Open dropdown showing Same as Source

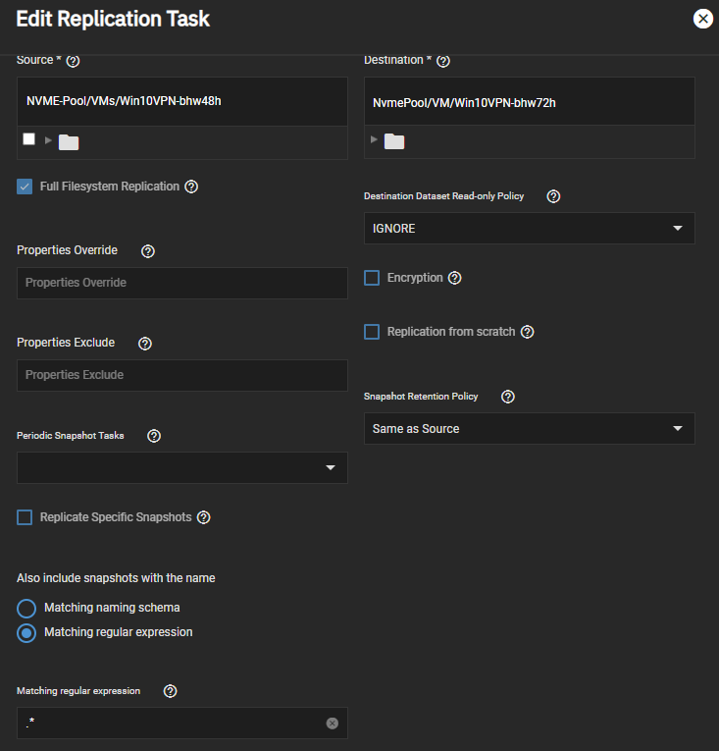[x=529, y=429]
